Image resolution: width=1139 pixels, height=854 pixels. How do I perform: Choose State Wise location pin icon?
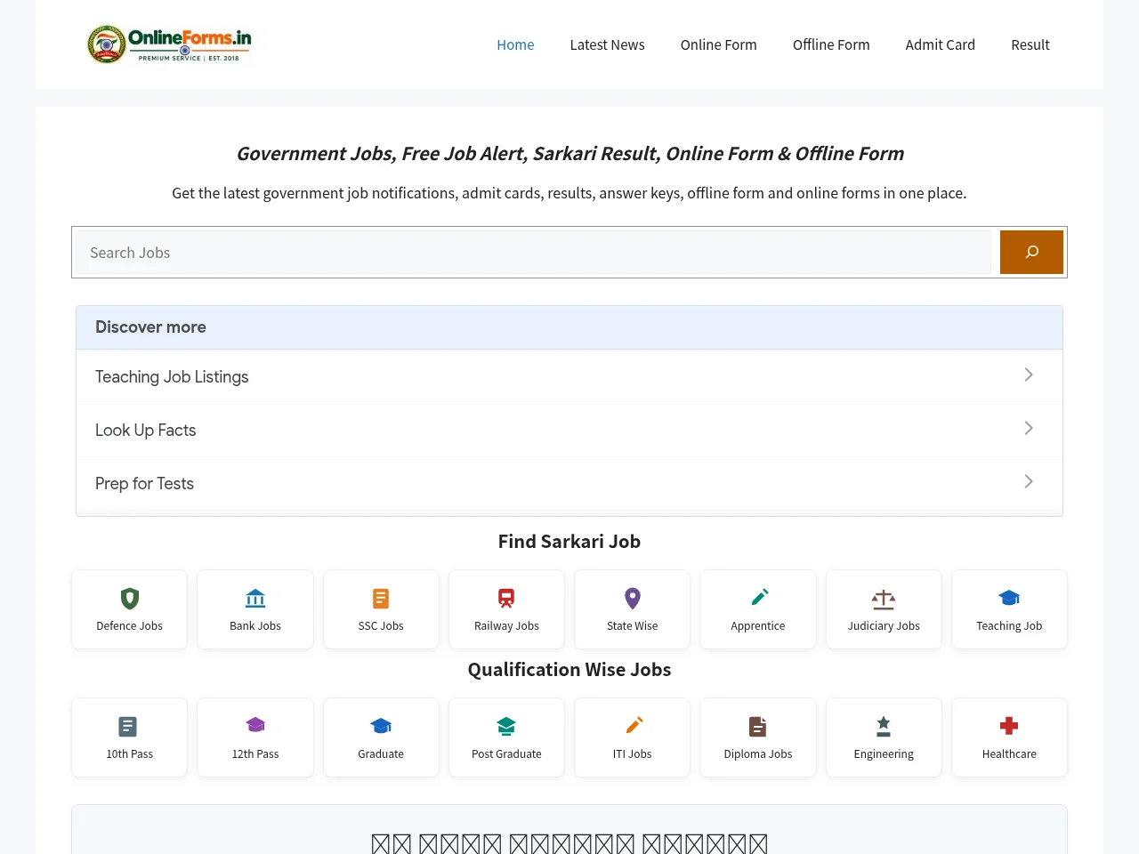(x=633, y=598)
